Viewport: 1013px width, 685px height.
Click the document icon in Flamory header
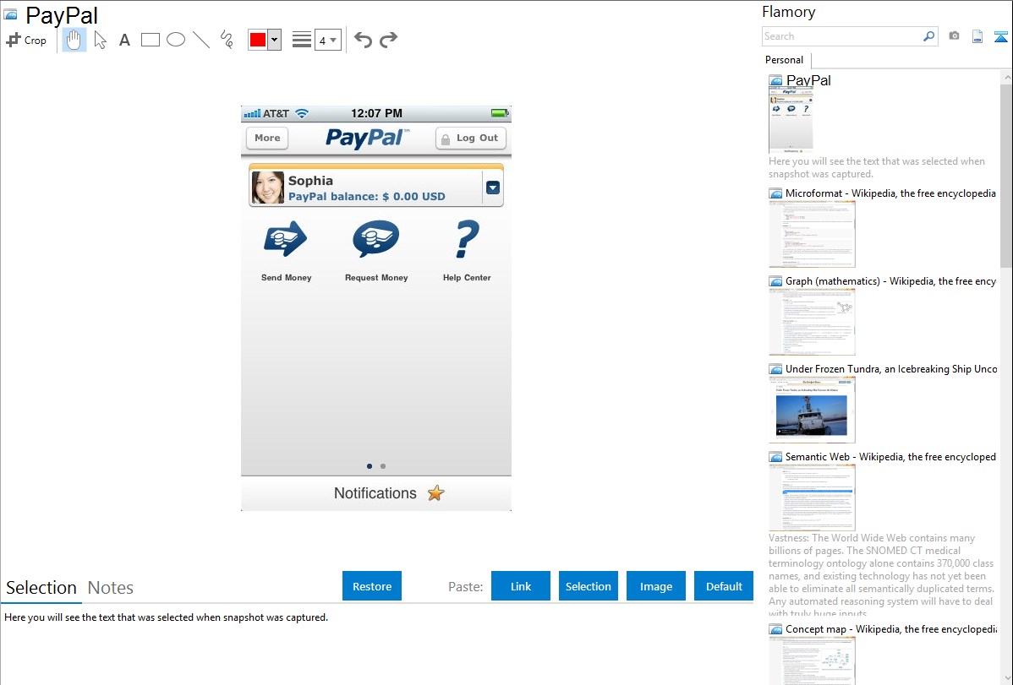click(x=977, y=36)
